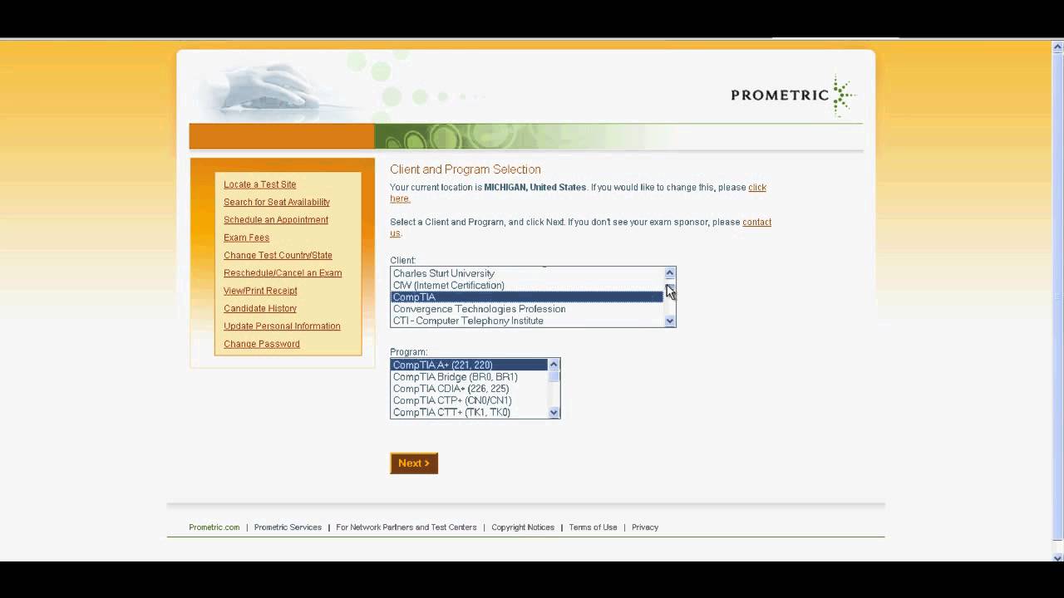This screenshot has height=598, width=1064.
Task: Open the Candidate History link
Action: (260, 308)
